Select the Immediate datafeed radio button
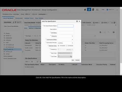Screen dimensions: 122x92 pos(58,46)
